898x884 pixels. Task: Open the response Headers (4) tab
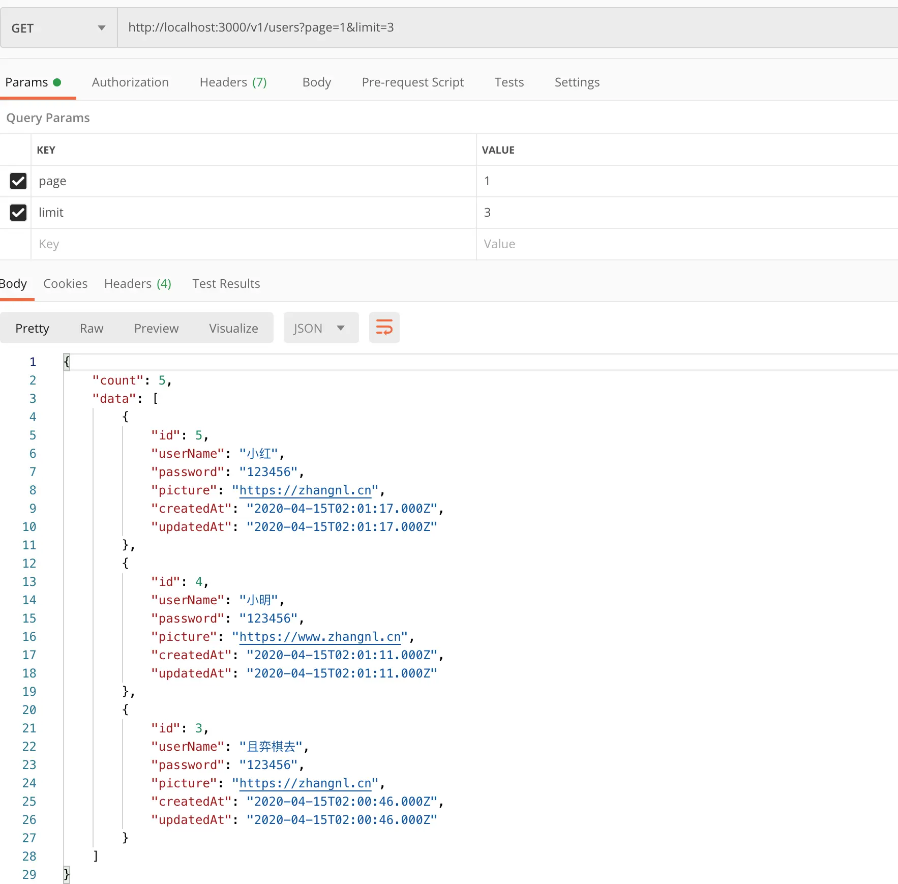click(x=138, y=284)
